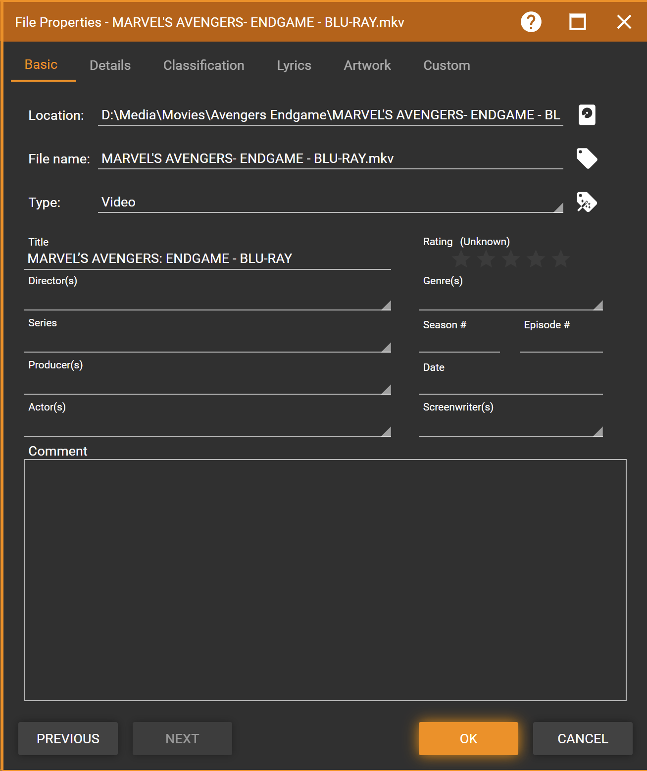Open the Director(s) dropdown list
This screenshot has width=647, height=771.
(x=386, y=305)
